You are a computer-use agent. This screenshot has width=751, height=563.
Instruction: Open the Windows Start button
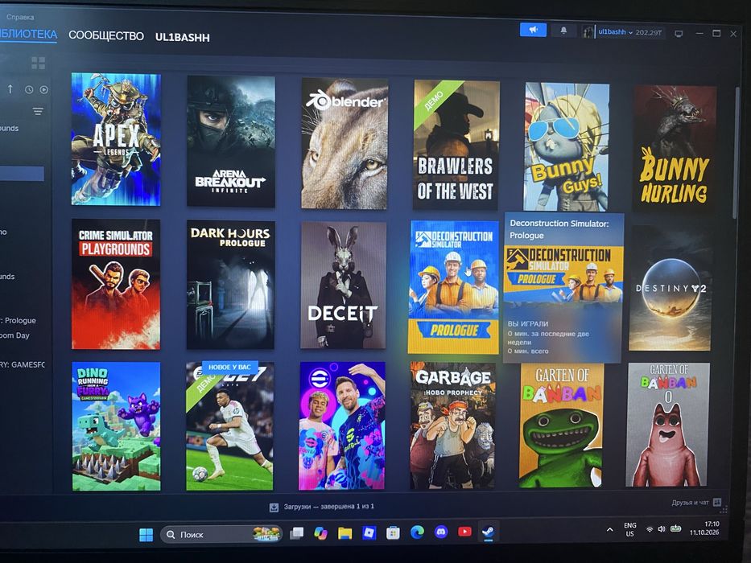tap(146, 534)
